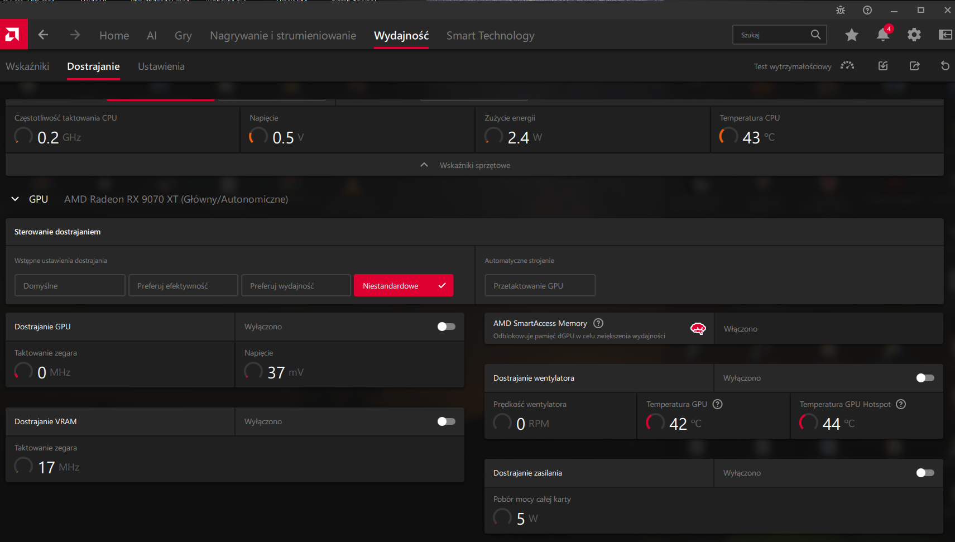Screen dimensions: 955x542
Task: Click the SmartAccess Memory help icon
Action: (x=598, y=323)
